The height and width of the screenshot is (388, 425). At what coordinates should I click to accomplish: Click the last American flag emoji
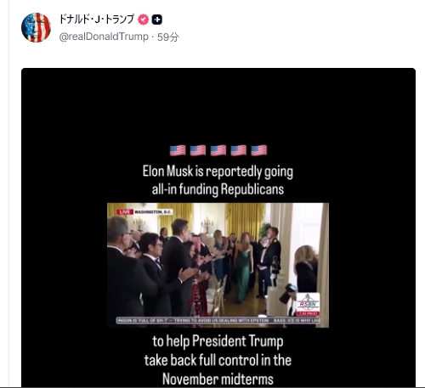coord(259,150)
